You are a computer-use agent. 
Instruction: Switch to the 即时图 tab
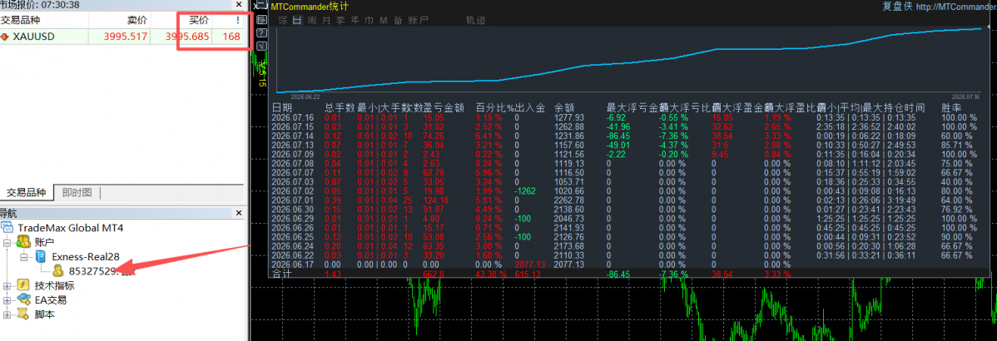coord(77,192)
